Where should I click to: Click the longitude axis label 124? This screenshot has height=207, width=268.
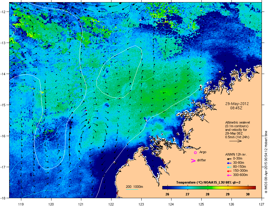pyautogui.click(x=171, y=204)
